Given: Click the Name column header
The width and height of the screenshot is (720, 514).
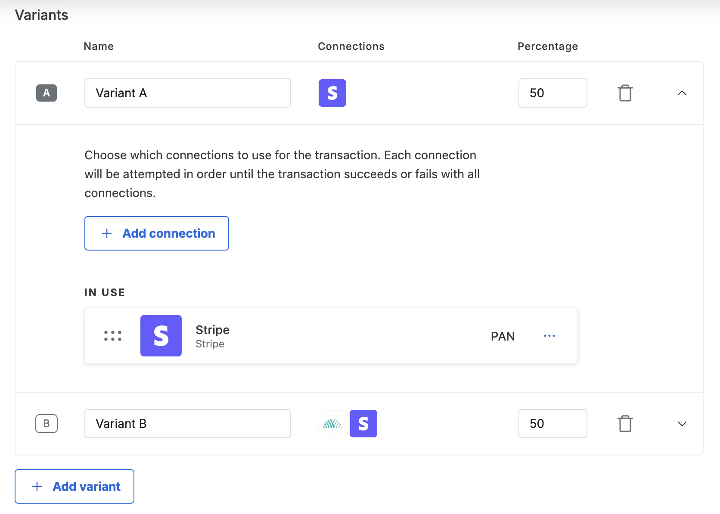Looking at the screenshot, I should pyautogui.click(x=99, y=46).
